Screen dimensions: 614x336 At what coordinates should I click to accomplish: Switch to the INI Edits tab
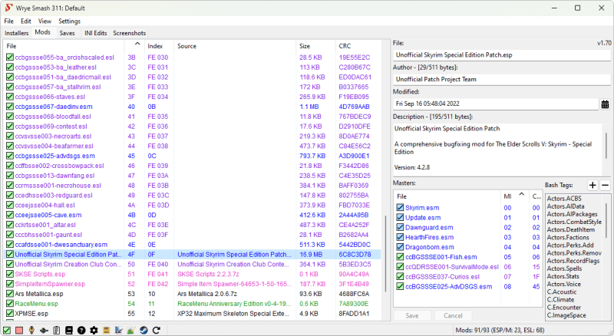pos(95,33)
